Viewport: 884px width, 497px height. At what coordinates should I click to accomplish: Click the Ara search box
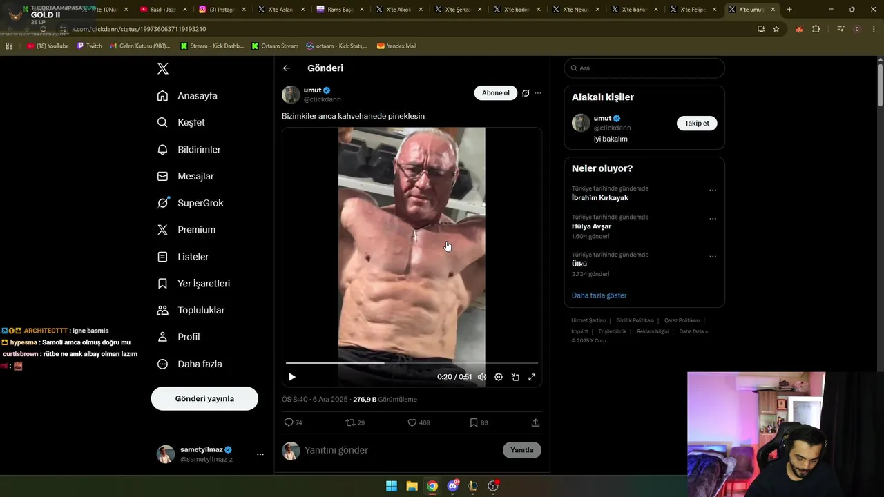[x=644, y=68]
